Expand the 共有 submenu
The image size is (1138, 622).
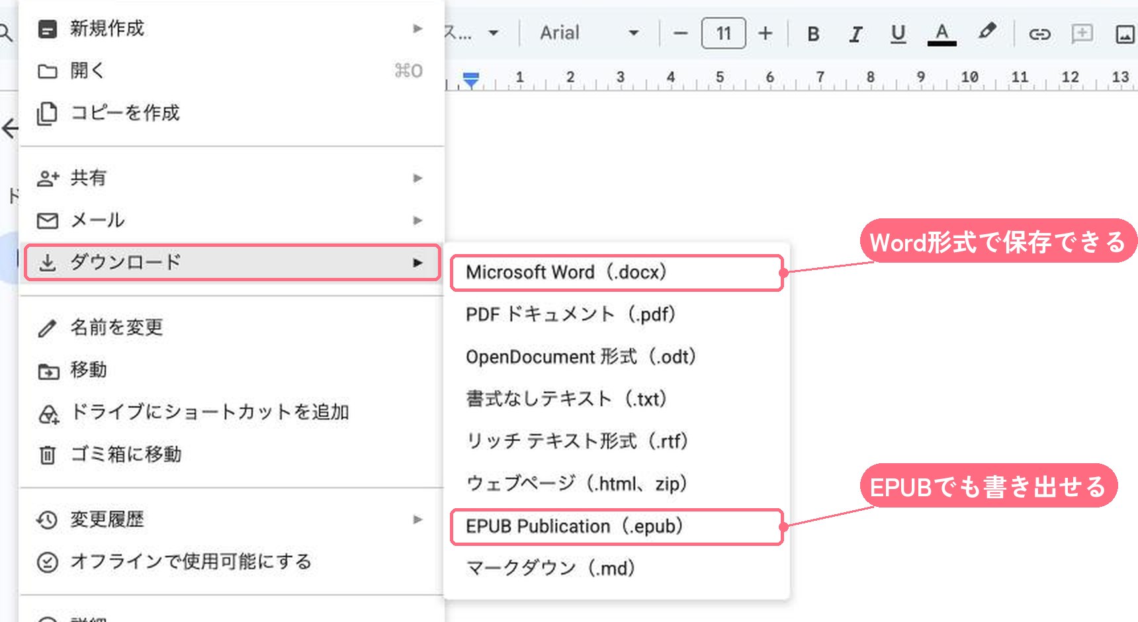click(x=232, y=178)
